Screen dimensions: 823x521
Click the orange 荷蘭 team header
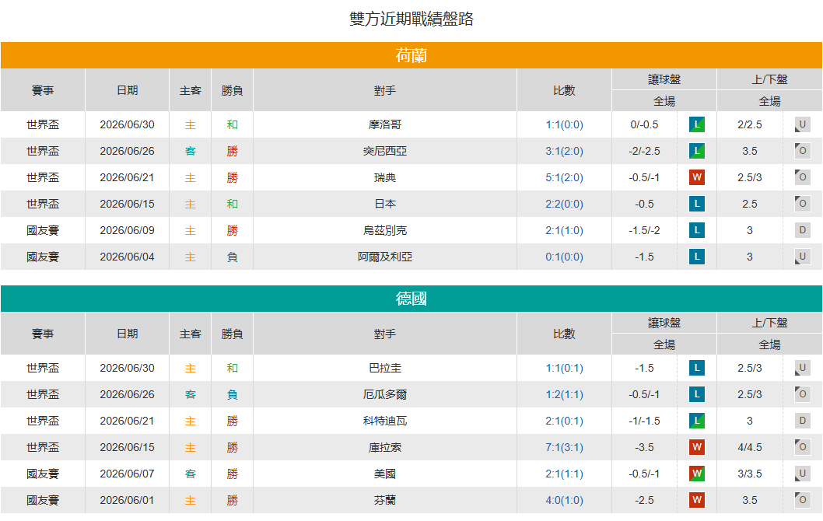pyautogui.click(x=411, y=55)
